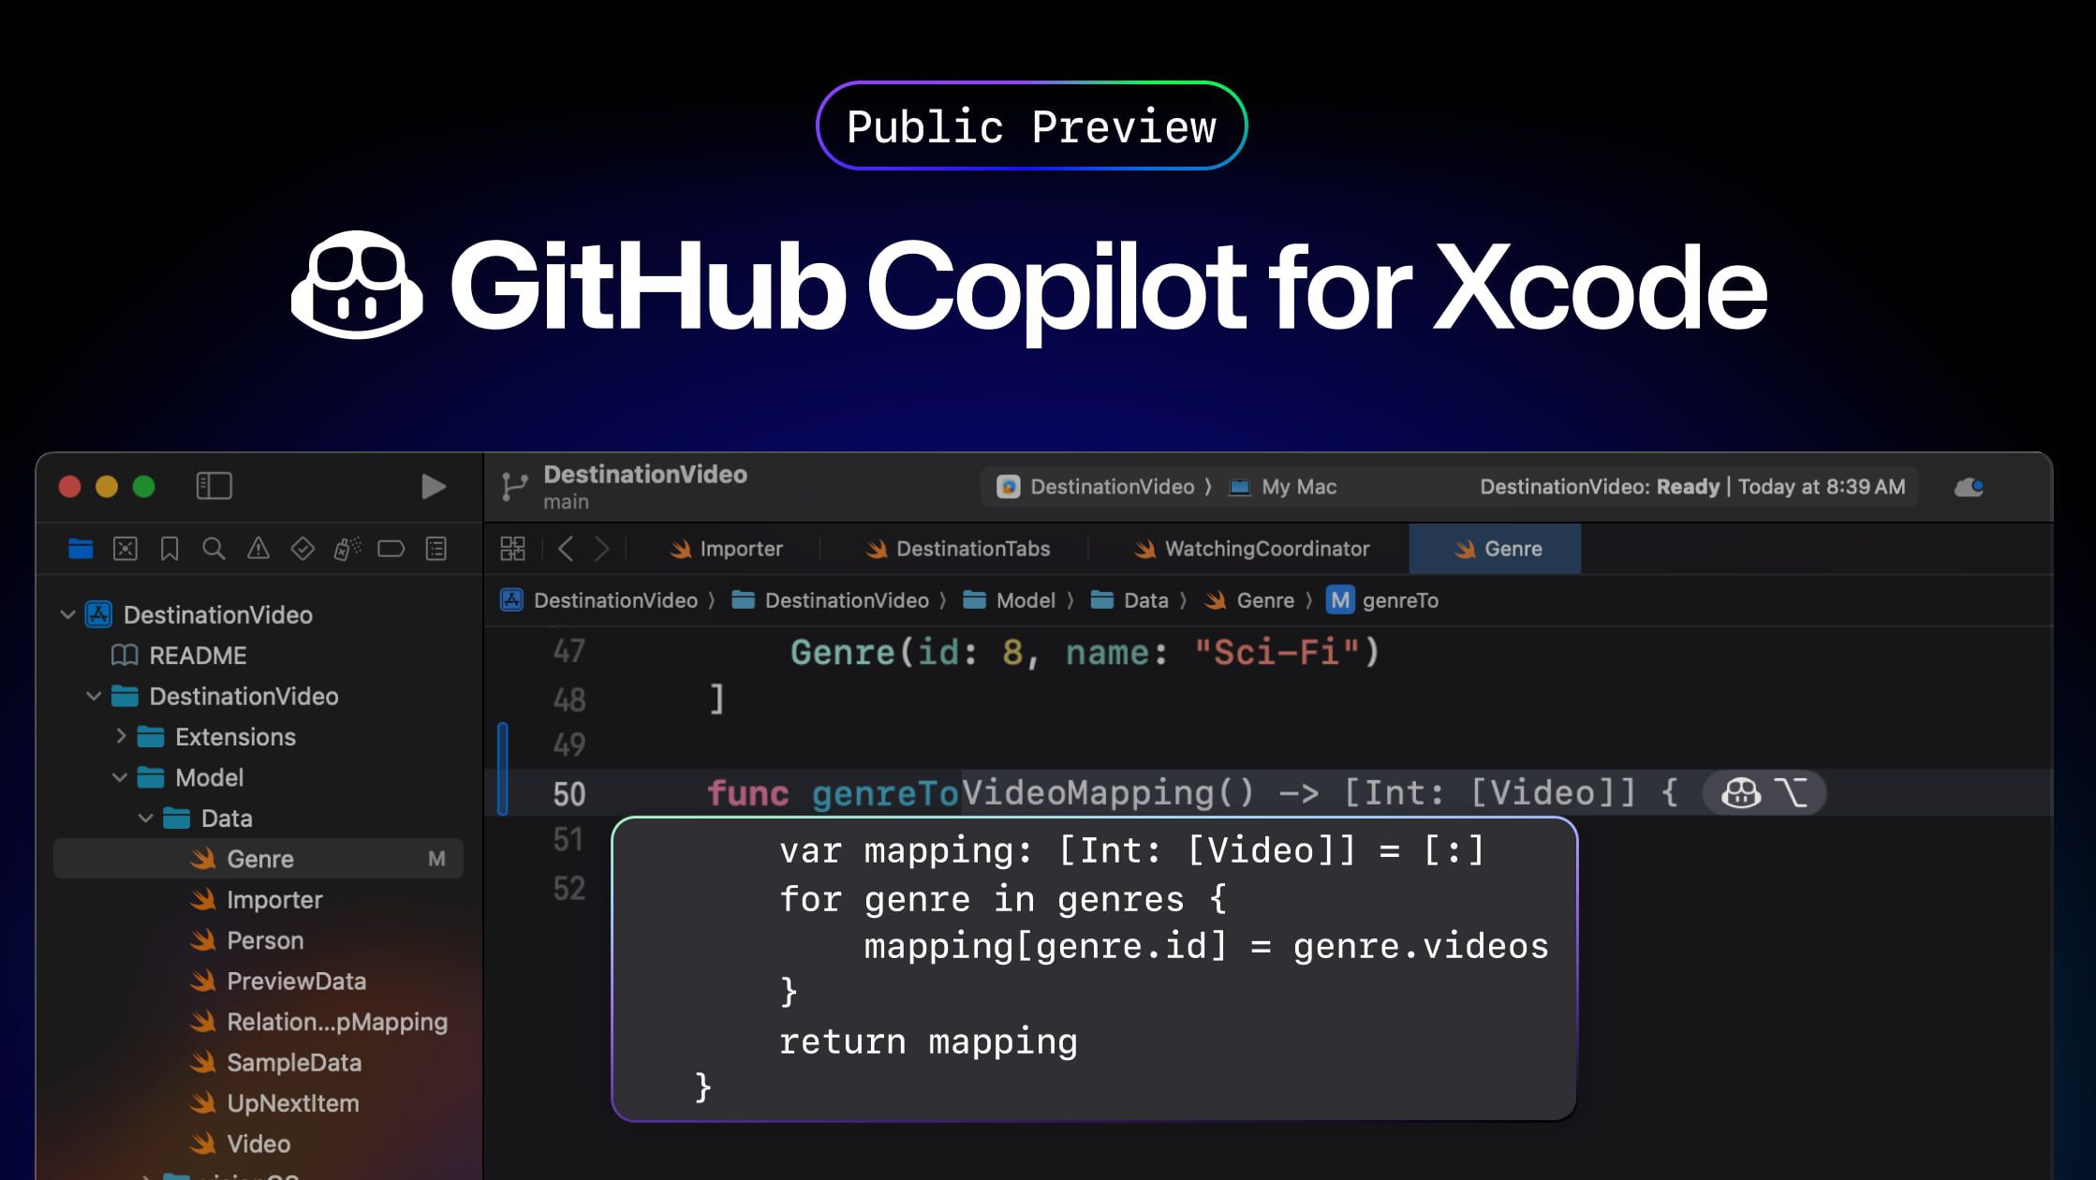Expand the Extensions folder in sidebar
Viewport: 2096px width, 1180px height.
[123, 737]
